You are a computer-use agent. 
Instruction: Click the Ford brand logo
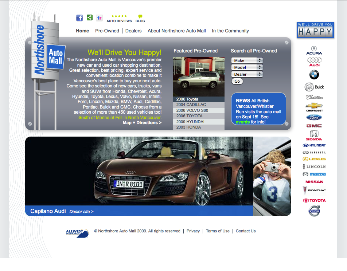(314, 118)
